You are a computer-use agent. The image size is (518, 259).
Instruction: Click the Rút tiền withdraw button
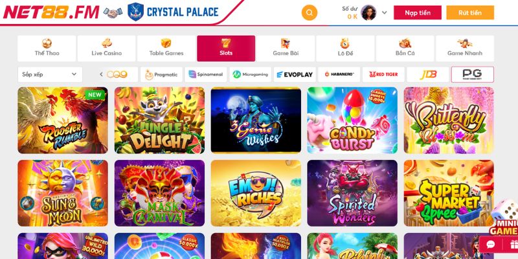pyautogui.click(x=470, y=12)
